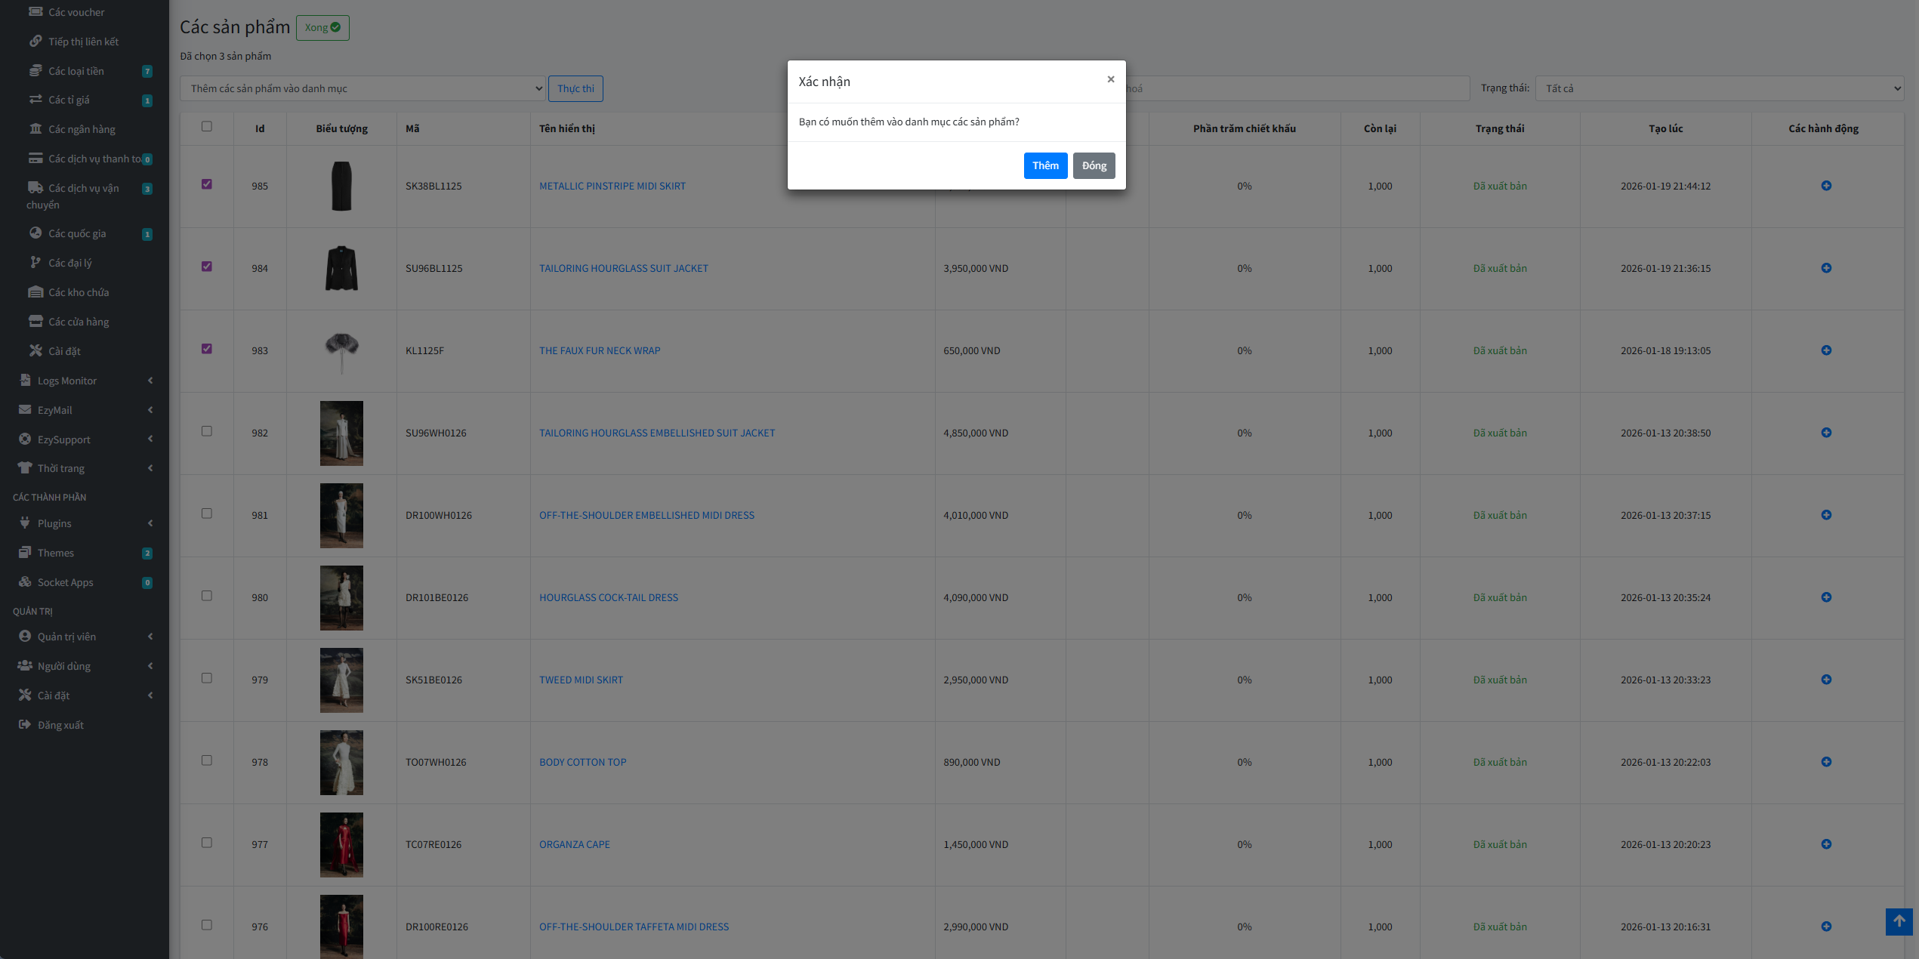
Task: Toggle the select-all checkbox in table header
Action: (x=207, y=127)
